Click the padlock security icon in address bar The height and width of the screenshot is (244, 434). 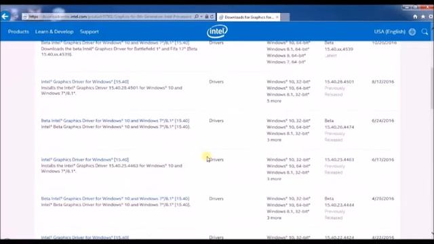[x=206, y=16]
